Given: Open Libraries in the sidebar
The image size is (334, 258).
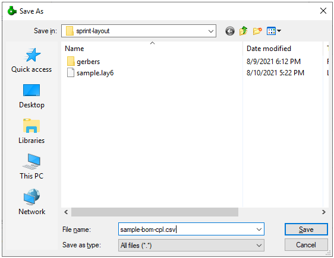Looking at the screenshot, I should click(31, 131).
